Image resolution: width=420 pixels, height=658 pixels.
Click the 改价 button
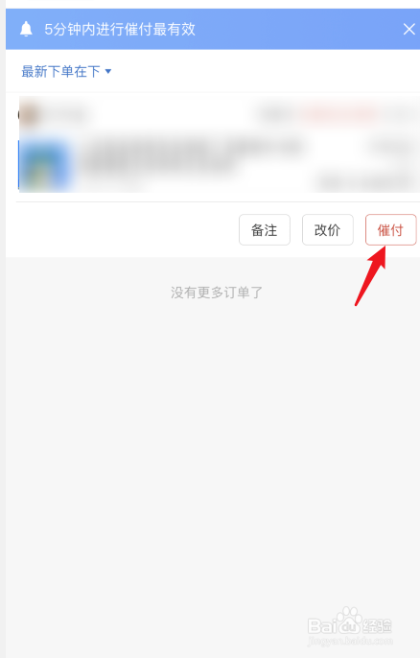tap(328, 229)
